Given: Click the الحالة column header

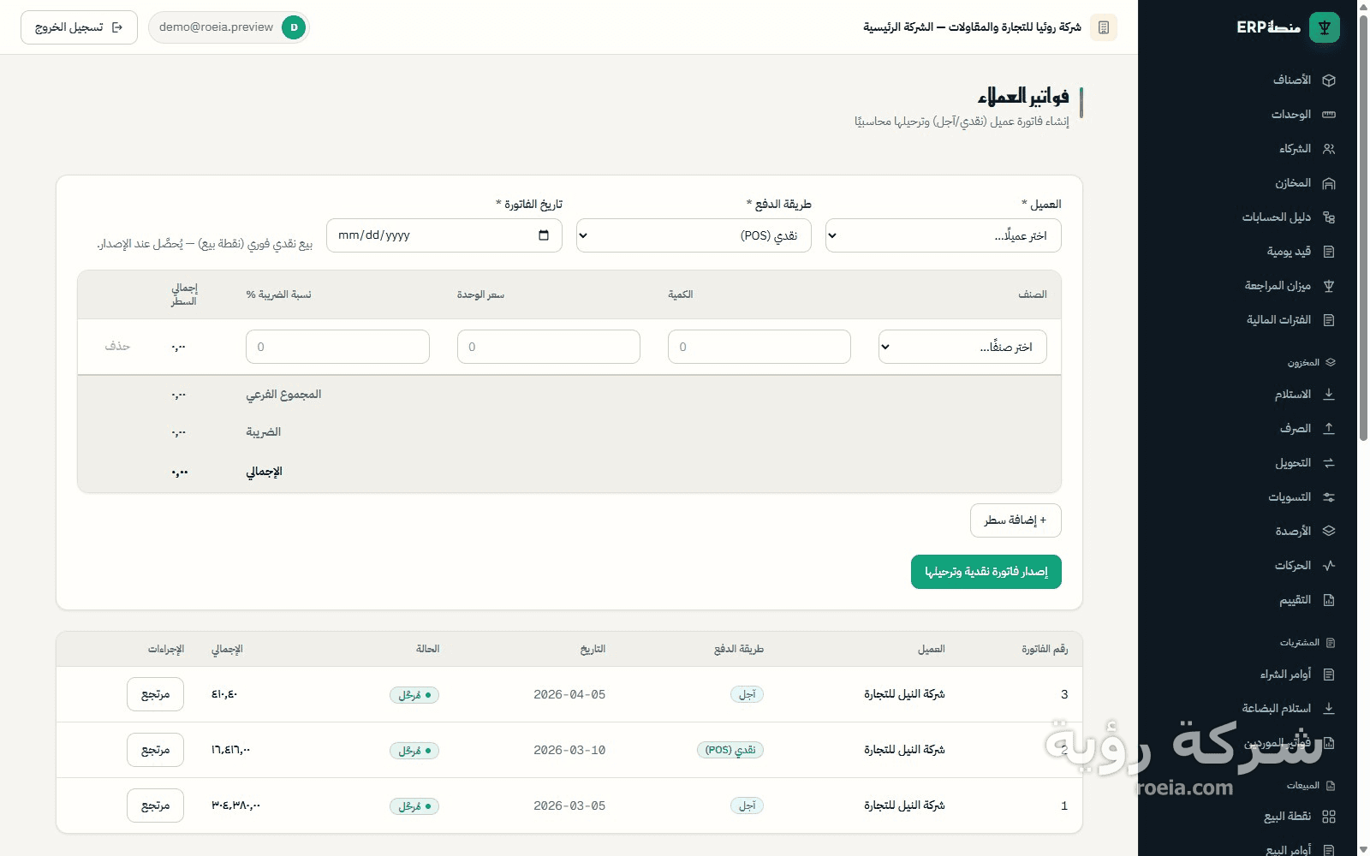Looking at the screenshot, I should coord(428,649).
